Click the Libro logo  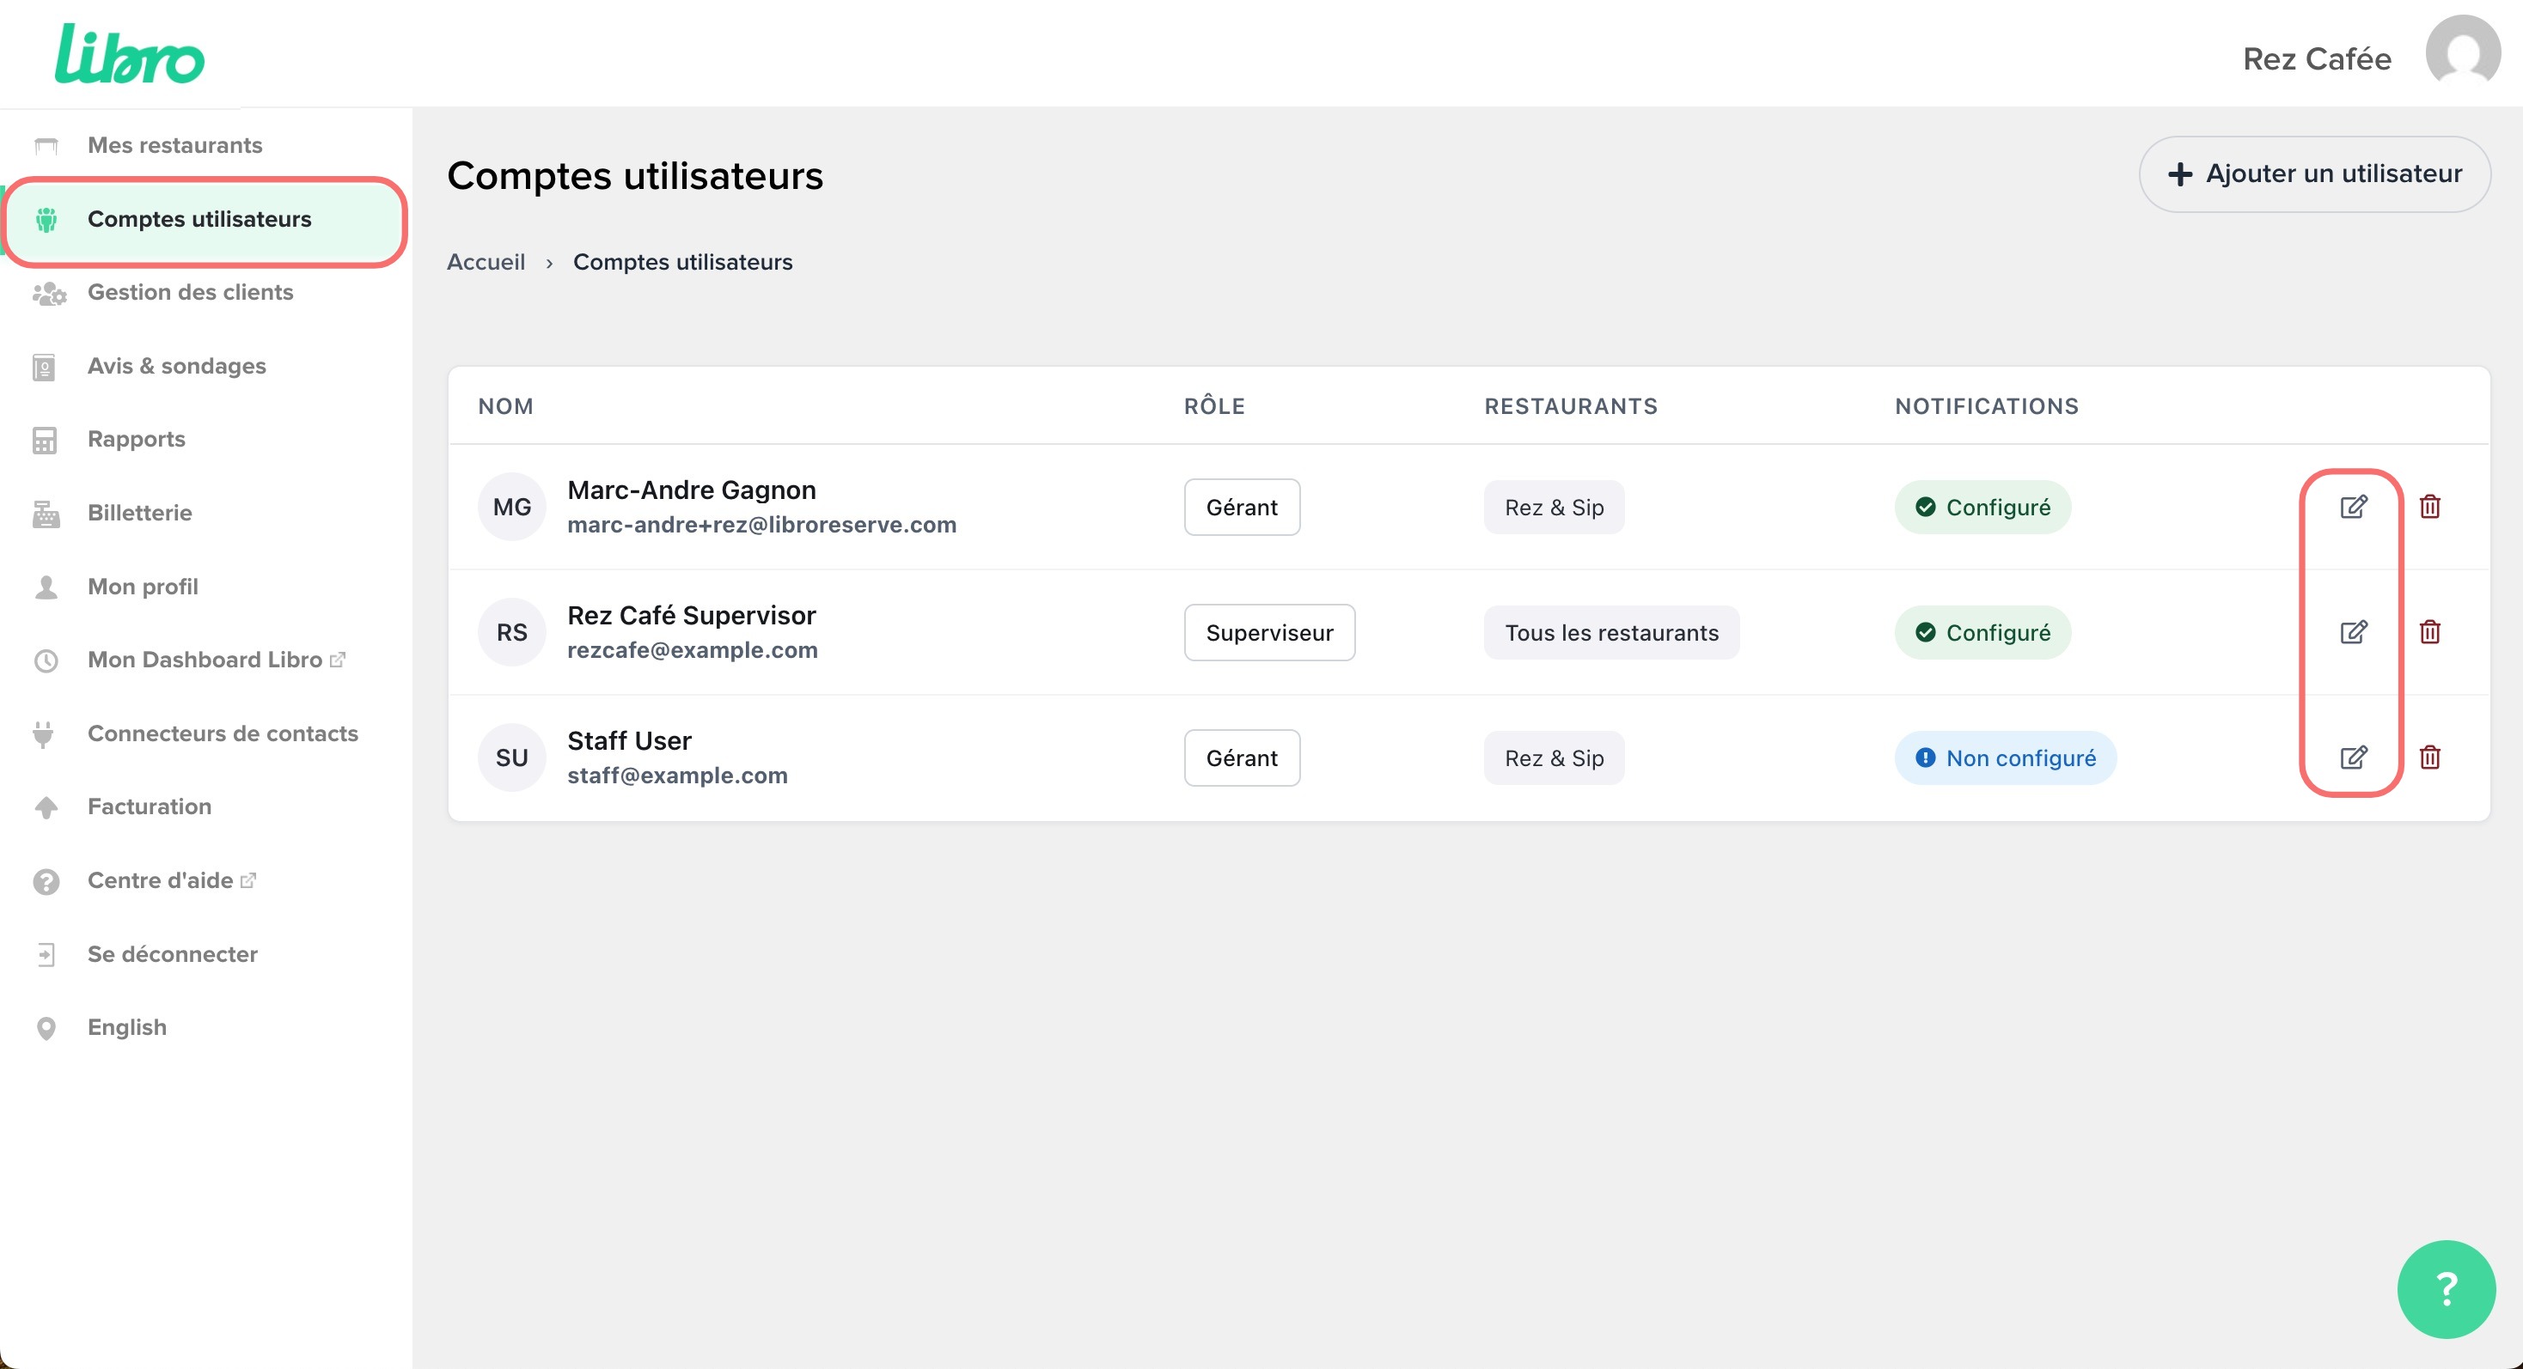(131, 55)
